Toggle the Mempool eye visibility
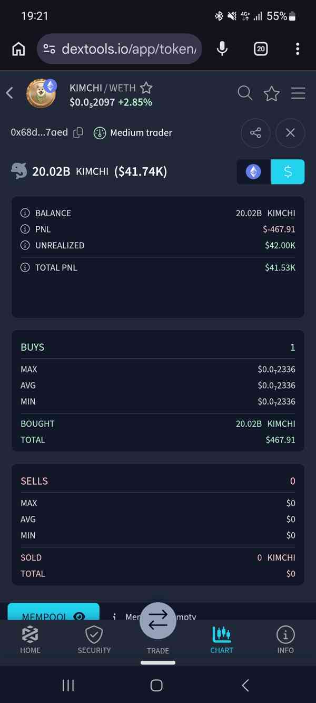The height and width of the screenshot is (703, 316). [x=80, y=616]
